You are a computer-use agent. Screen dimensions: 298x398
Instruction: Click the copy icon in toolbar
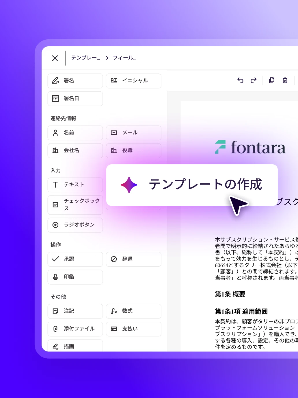(272, 80)
